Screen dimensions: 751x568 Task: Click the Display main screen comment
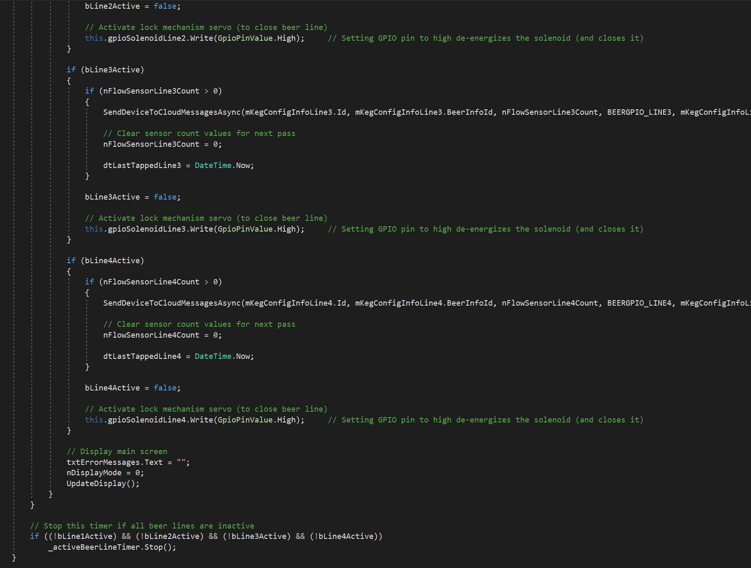click(117, 451)
